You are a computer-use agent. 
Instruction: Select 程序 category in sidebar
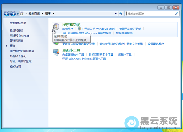coord(13,46)
